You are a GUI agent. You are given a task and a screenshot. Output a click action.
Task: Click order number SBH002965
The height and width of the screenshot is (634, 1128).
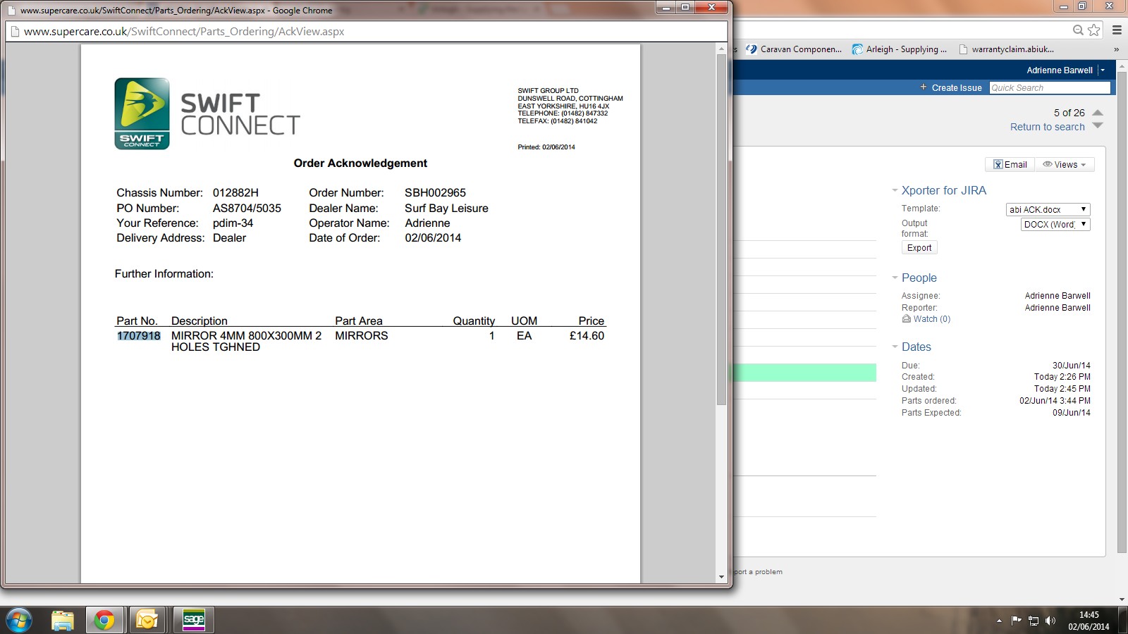[x=435, y=193]
